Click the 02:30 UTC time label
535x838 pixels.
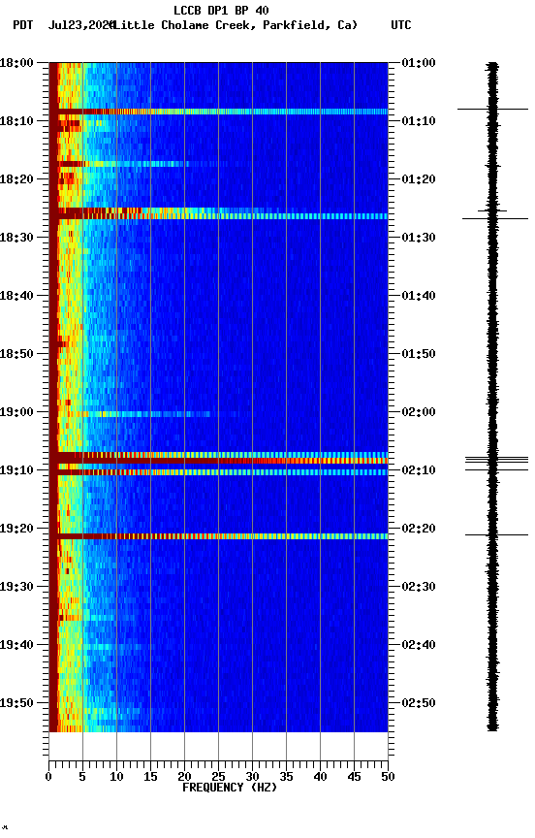[419, 587]
